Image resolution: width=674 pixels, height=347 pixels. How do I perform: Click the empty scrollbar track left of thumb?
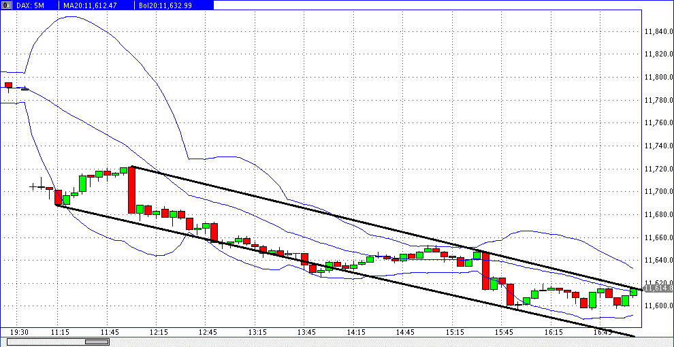pos(46,342)
